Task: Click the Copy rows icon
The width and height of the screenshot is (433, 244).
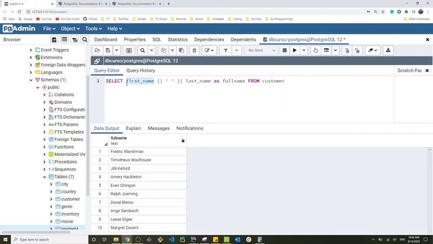Action: [x=164, y=50]
